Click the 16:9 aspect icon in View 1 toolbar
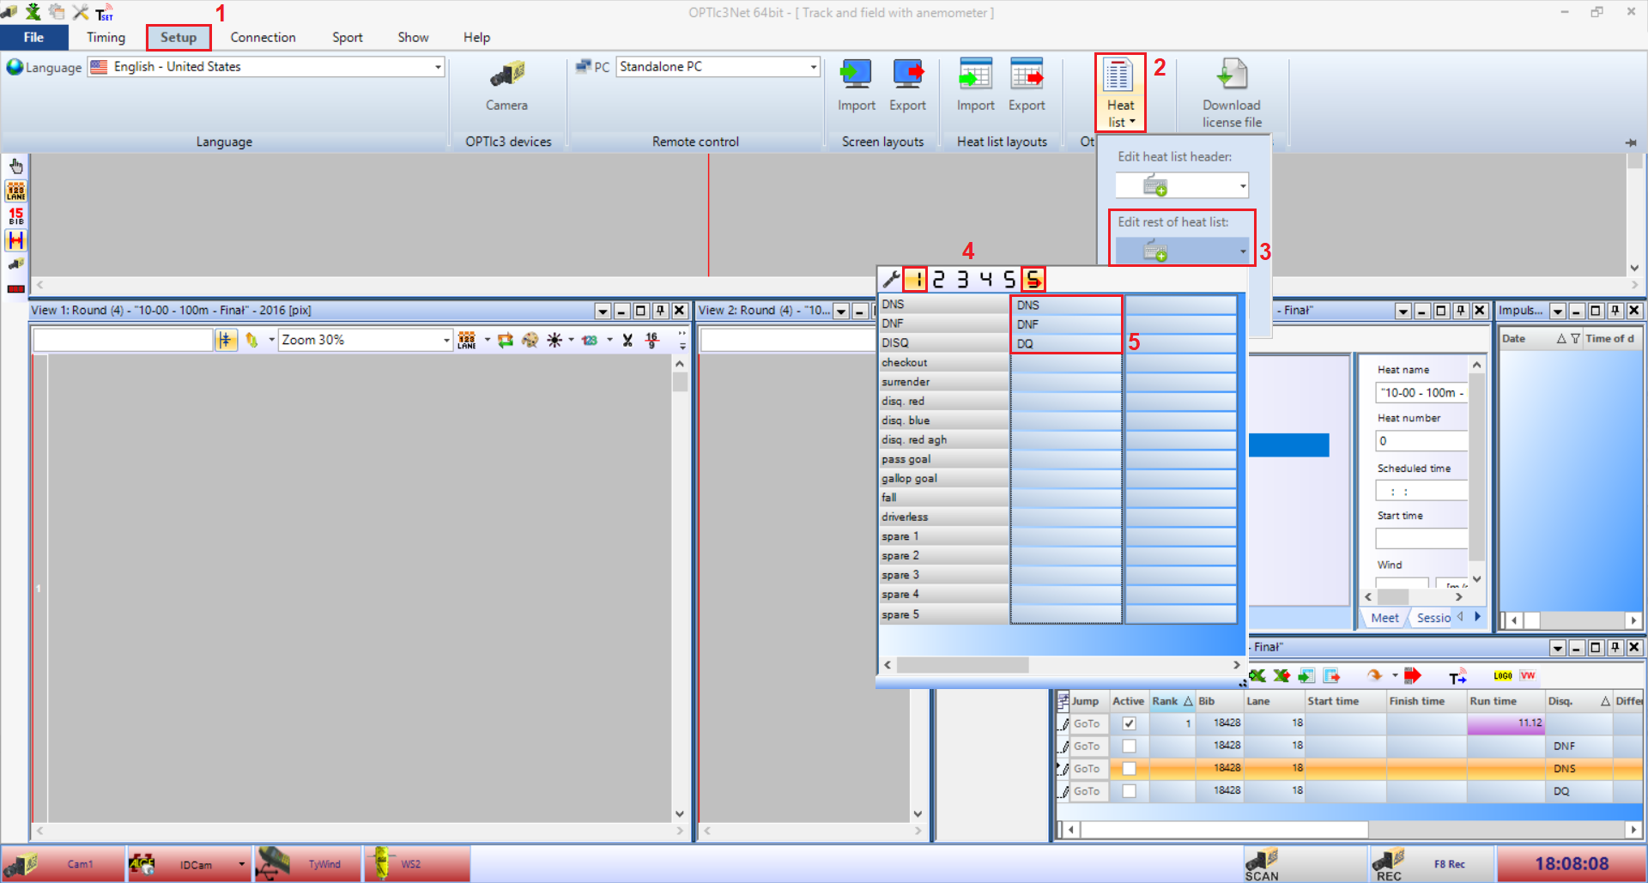 pyautogui.click(x=652, y=341)
